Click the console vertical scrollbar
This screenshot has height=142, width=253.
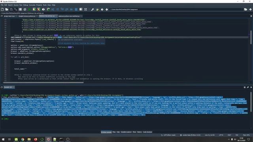click(251, 102)
